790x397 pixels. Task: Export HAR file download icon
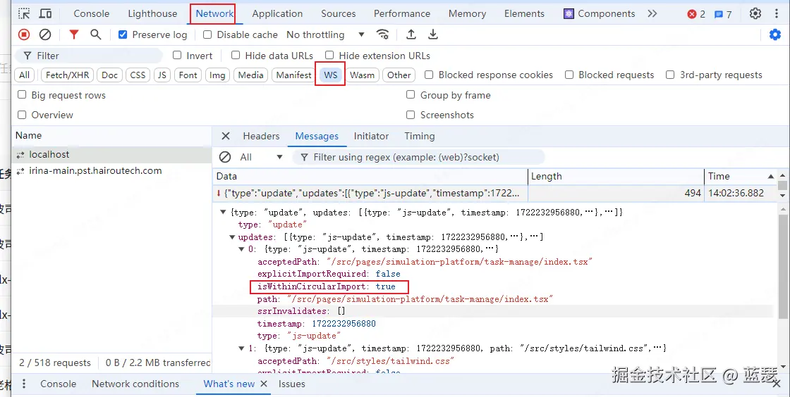click(433, 34)
